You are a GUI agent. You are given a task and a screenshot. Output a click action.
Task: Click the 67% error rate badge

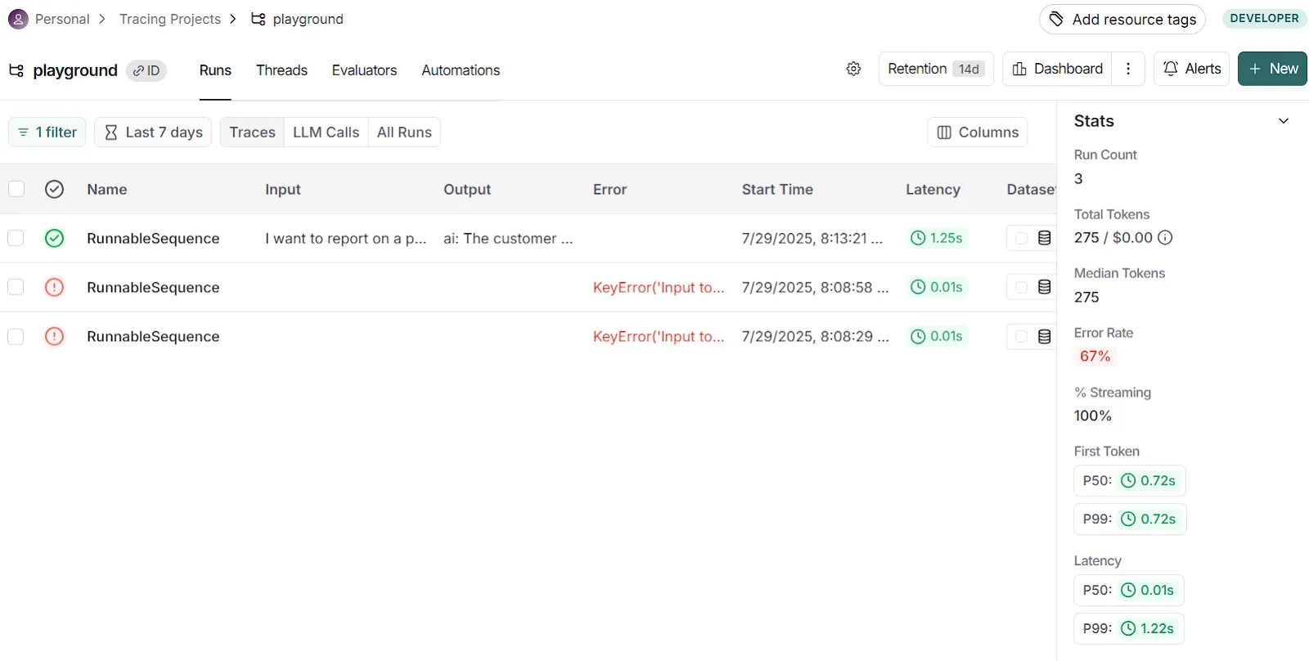pos(1095,356)
